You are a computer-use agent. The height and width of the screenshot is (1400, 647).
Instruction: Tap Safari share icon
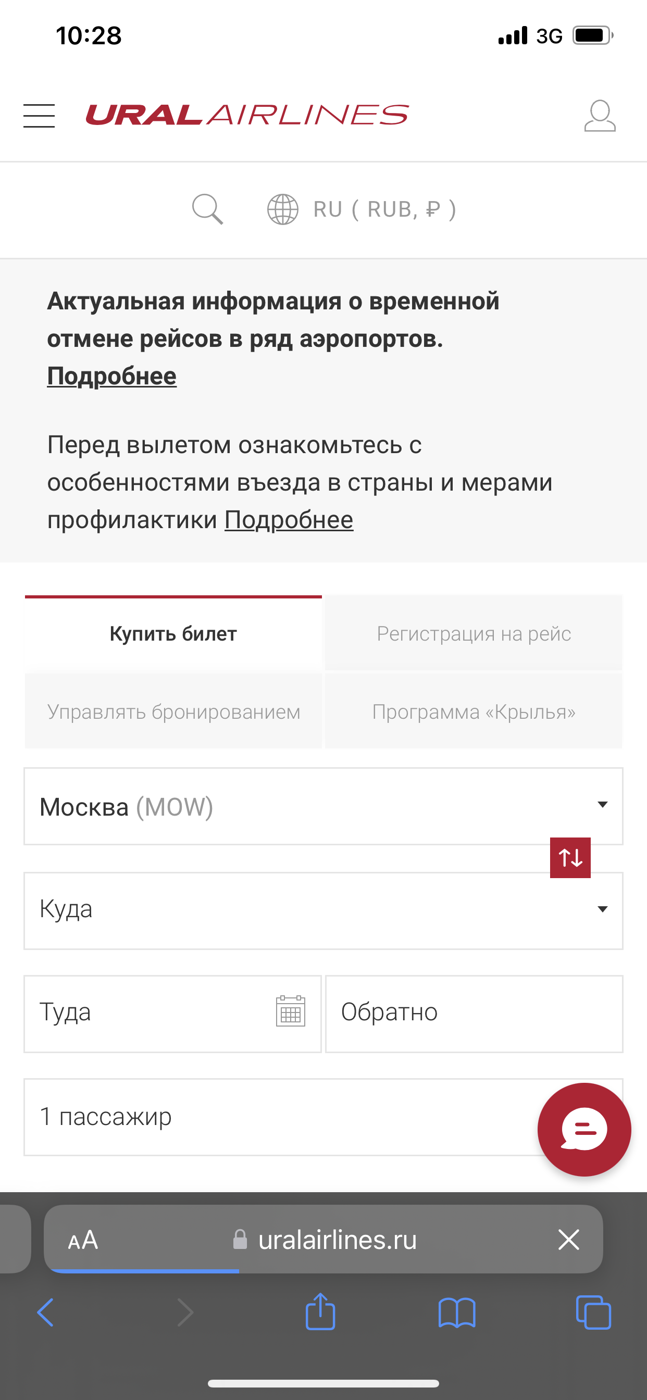tap(320, 1312)
